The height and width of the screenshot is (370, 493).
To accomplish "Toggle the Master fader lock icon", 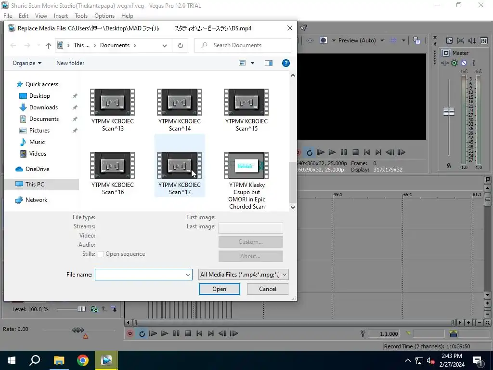I will [x=449, y=166].
